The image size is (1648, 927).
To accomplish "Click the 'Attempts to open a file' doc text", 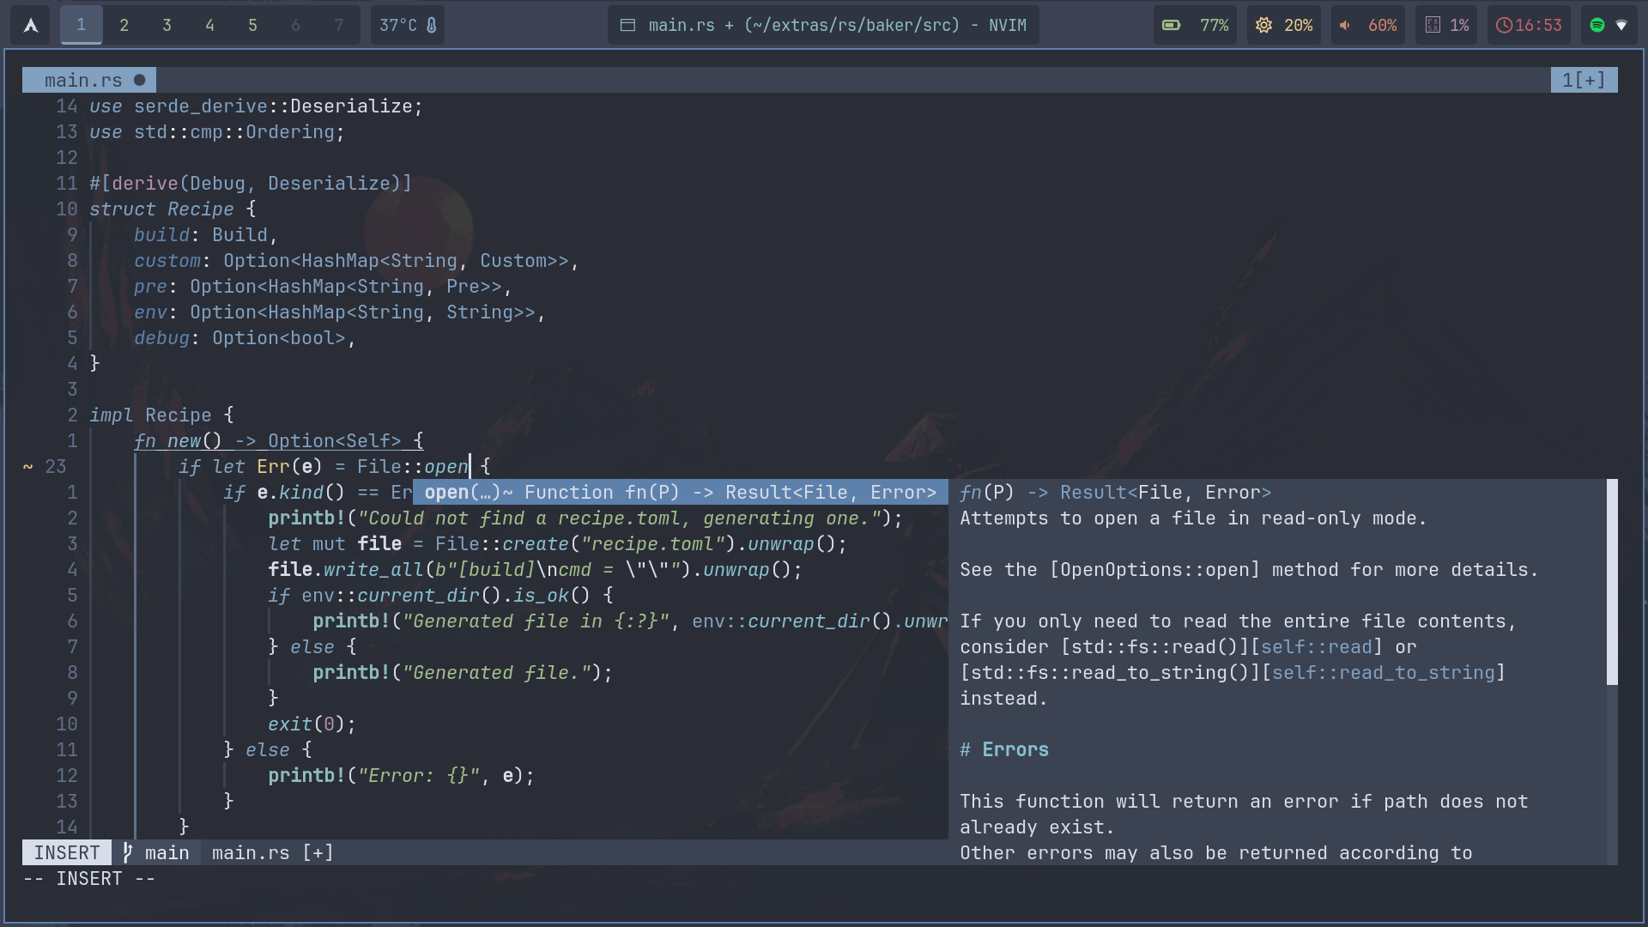I will coord(1193,518).
